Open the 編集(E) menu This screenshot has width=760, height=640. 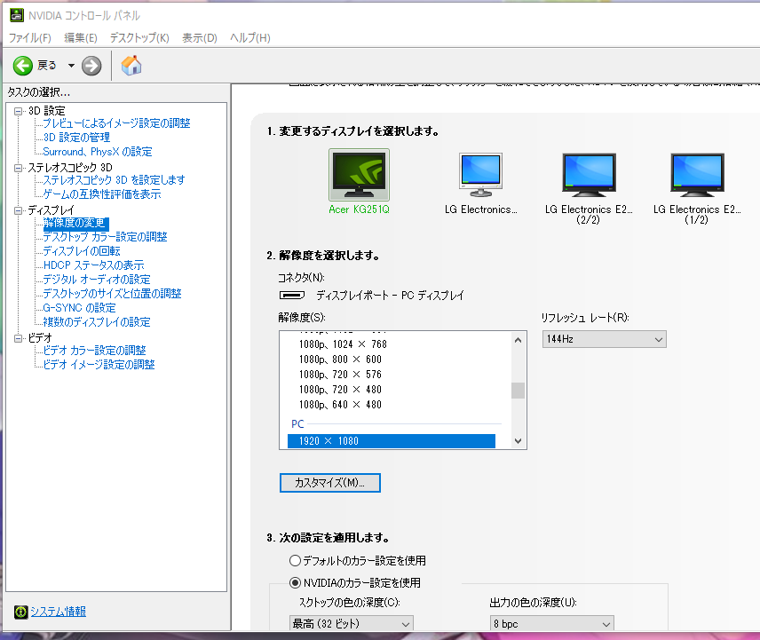click(81, 38)
